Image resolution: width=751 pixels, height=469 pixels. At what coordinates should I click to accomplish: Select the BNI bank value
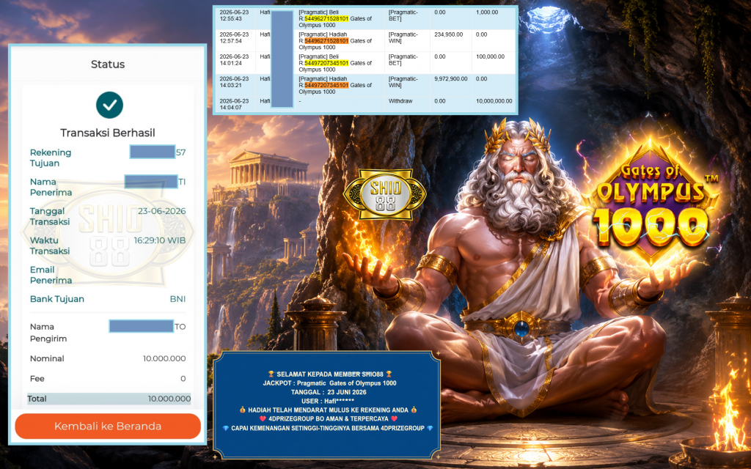click(177, 299)
